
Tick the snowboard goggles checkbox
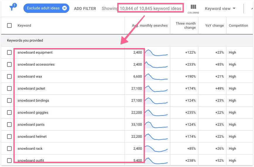(x=9, y=113)
